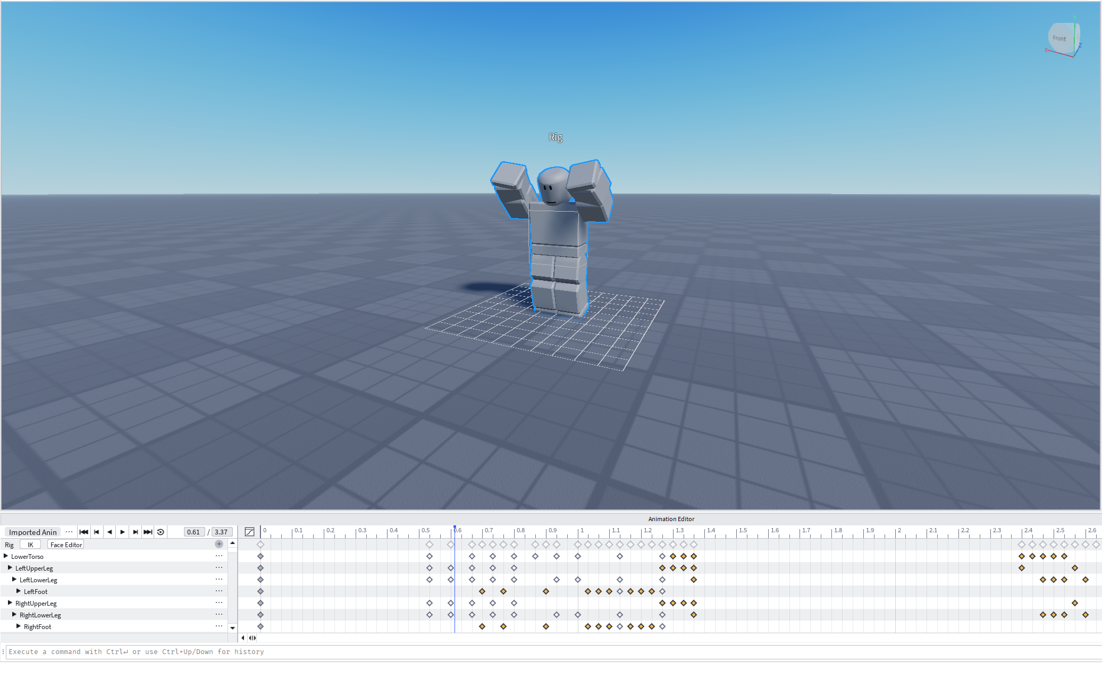The height and width of the screenshot is (678, 1102).
Task: Expand the LowerTorso track
Action: click(6, 556)
